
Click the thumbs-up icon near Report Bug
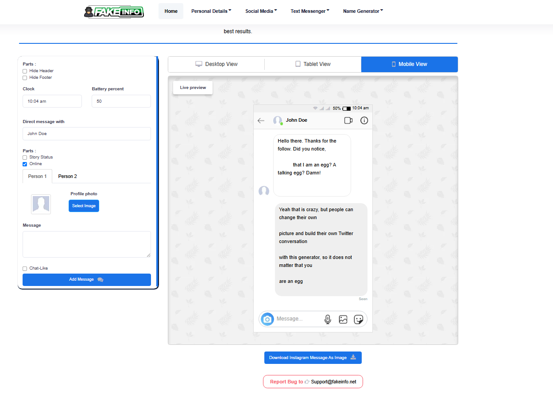[307, 382]
